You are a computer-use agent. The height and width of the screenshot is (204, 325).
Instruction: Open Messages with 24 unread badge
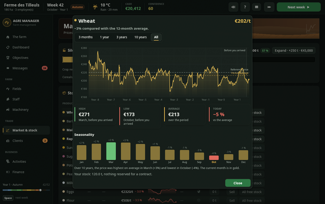click(26, 68)
